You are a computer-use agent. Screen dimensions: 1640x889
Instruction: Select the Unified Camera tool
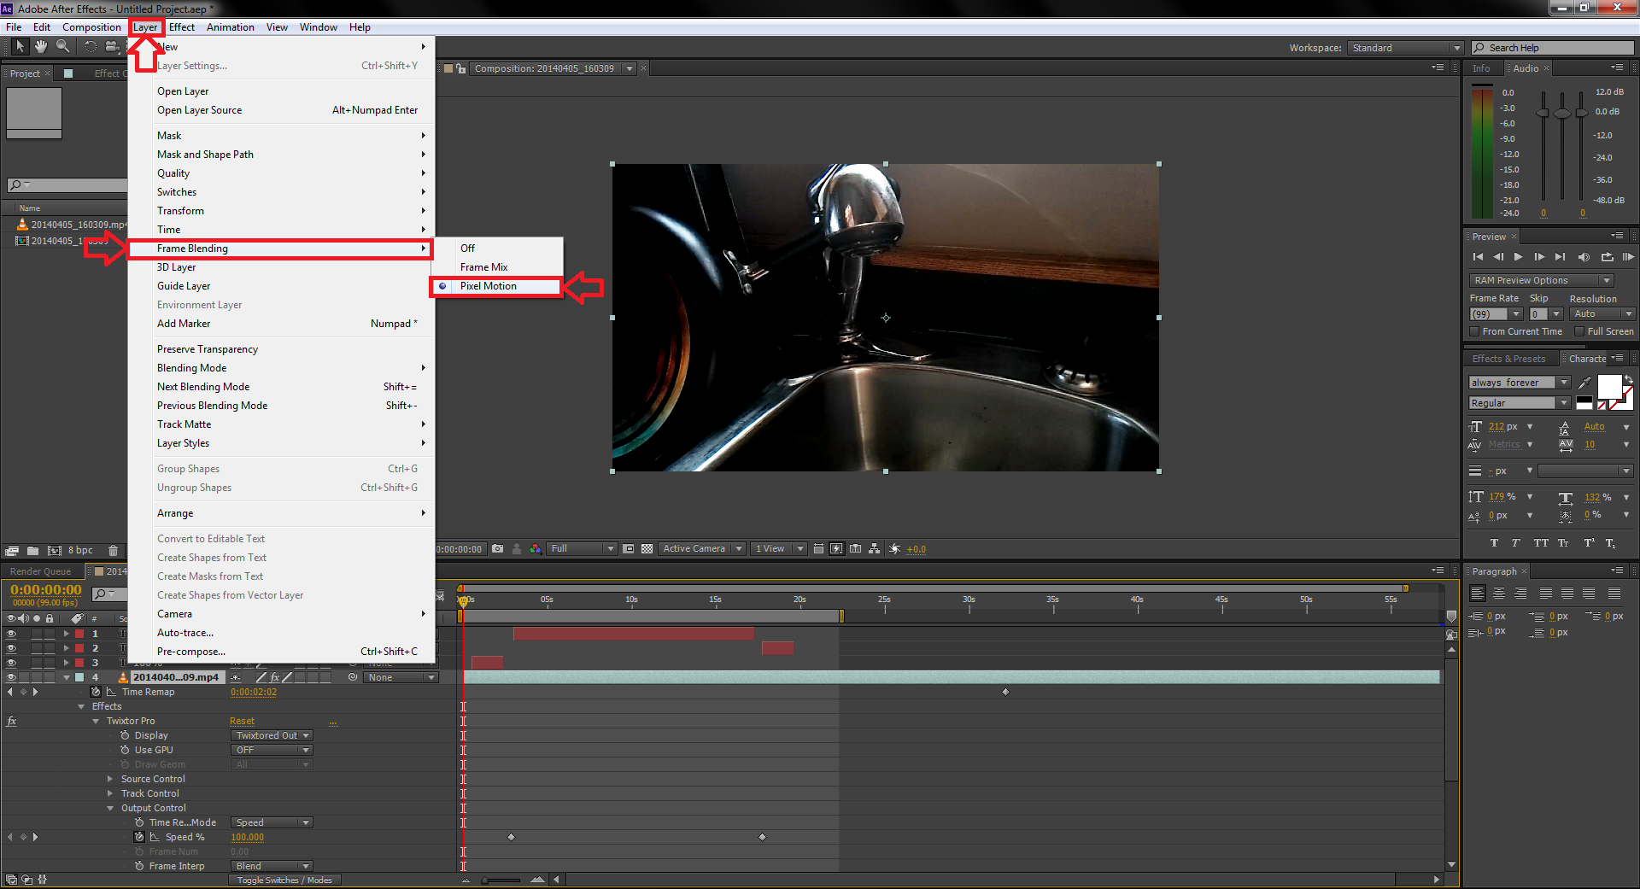click(111, 47)
